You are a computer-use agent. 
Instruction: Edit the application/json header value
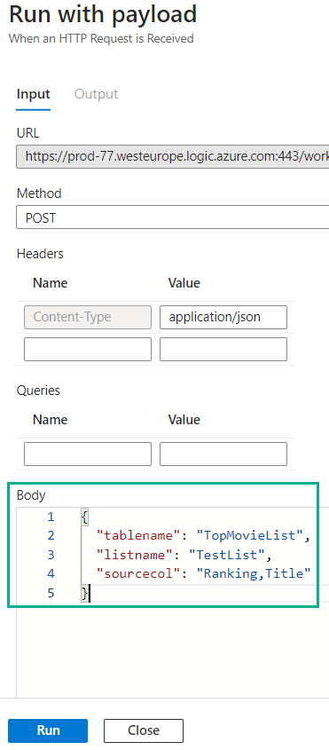223,317
